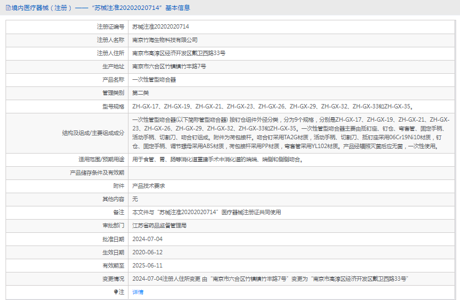Click the 结构及组成/主要组成成分 label
The width and height of the screenshot is (460, 300).
click(x=93, y=133)
